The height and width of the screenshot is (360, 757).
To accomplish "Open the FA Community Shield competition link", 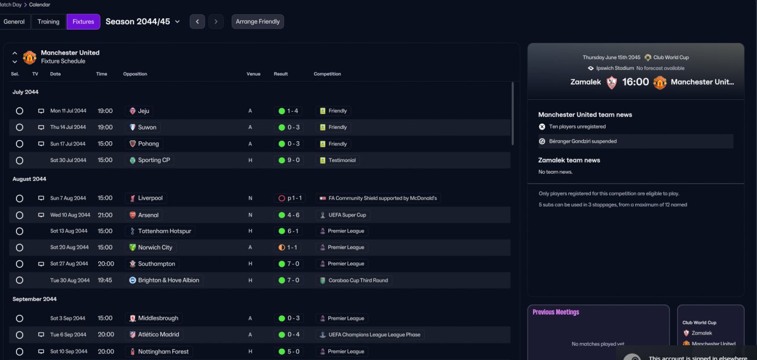I will [x=378, y=198].
